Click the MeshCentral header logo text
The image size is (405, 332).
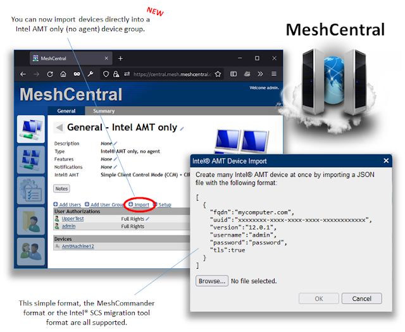pyautogui.click(x=71, y=94)
